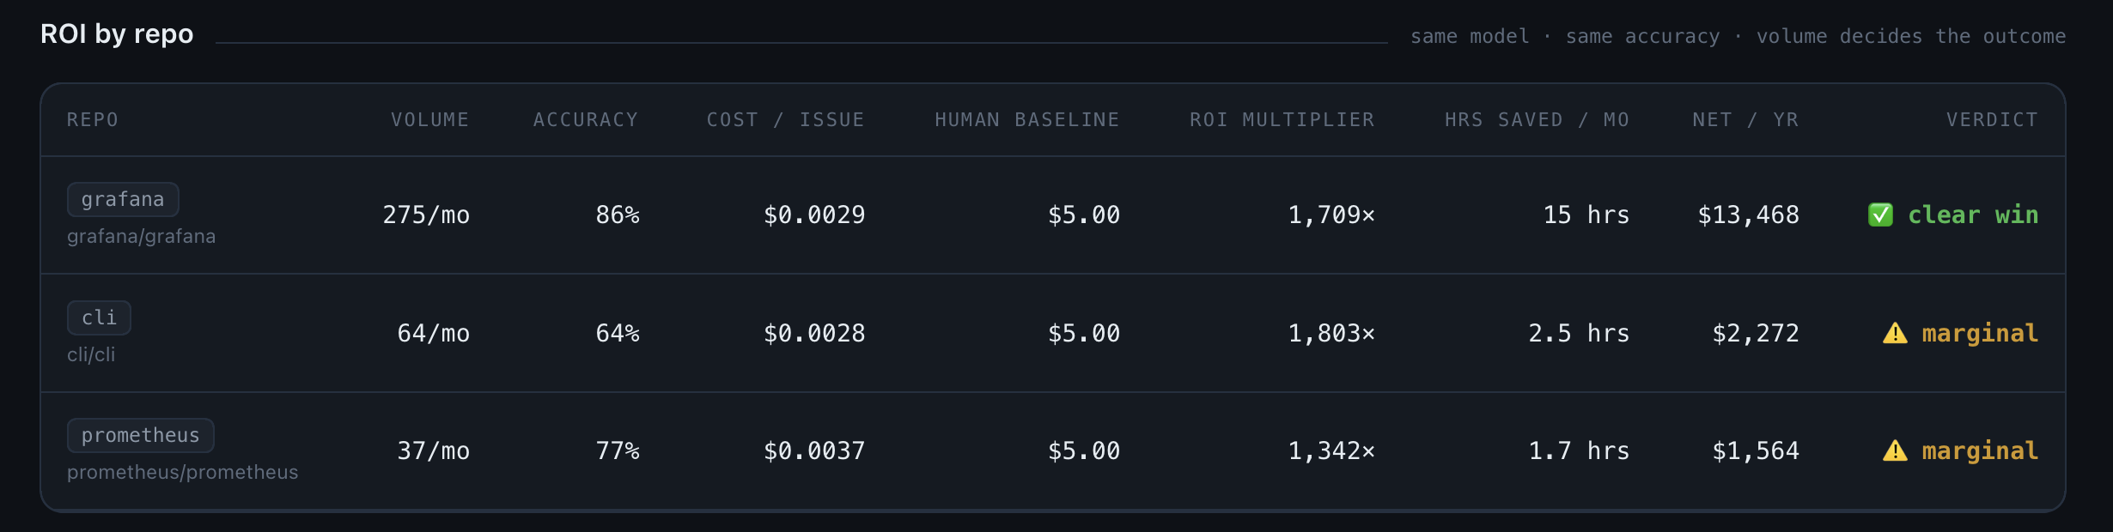Click the COST / ISSUE column header
Screen dimensions: 2113x532
click(x=786, y=119)
